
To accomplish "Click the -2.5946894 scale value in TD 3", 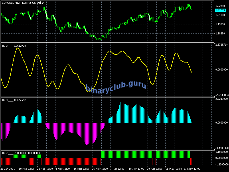I will [221, 95].
